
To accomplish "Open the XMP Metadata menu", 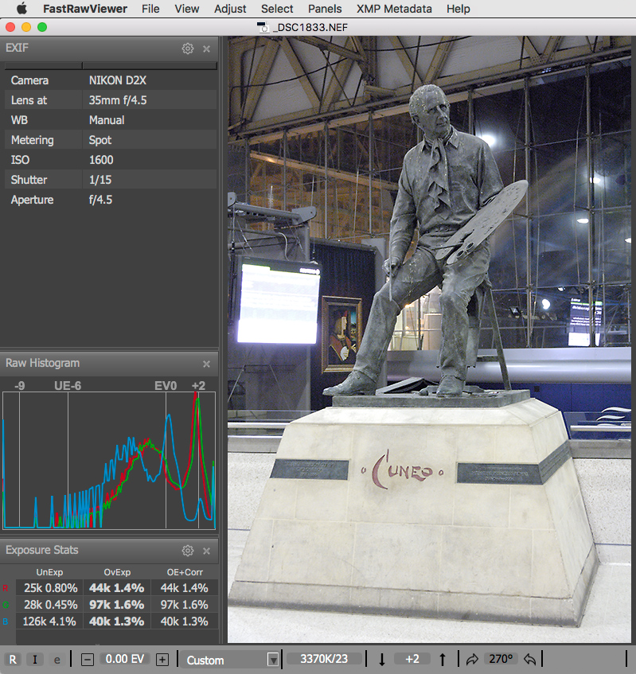I will [x=395, y=9].
